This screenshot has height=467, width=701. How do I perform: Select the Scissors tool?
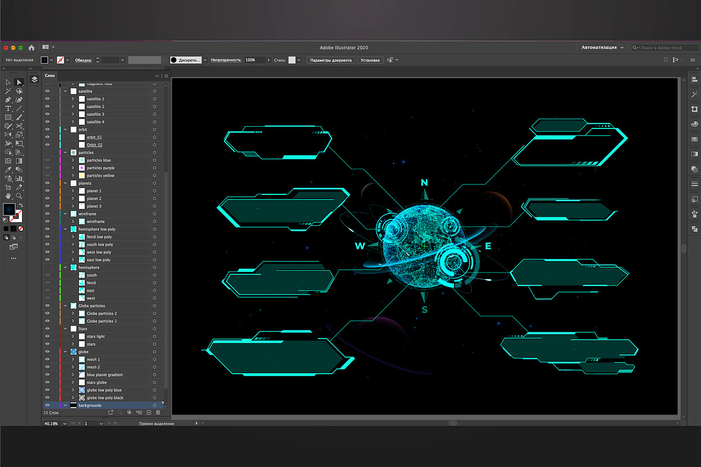(19, 126)
